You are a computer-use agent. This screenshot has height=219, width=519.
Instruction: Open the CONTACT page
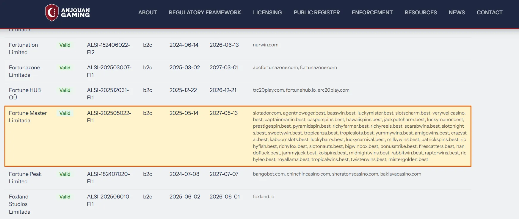(490, 12)
